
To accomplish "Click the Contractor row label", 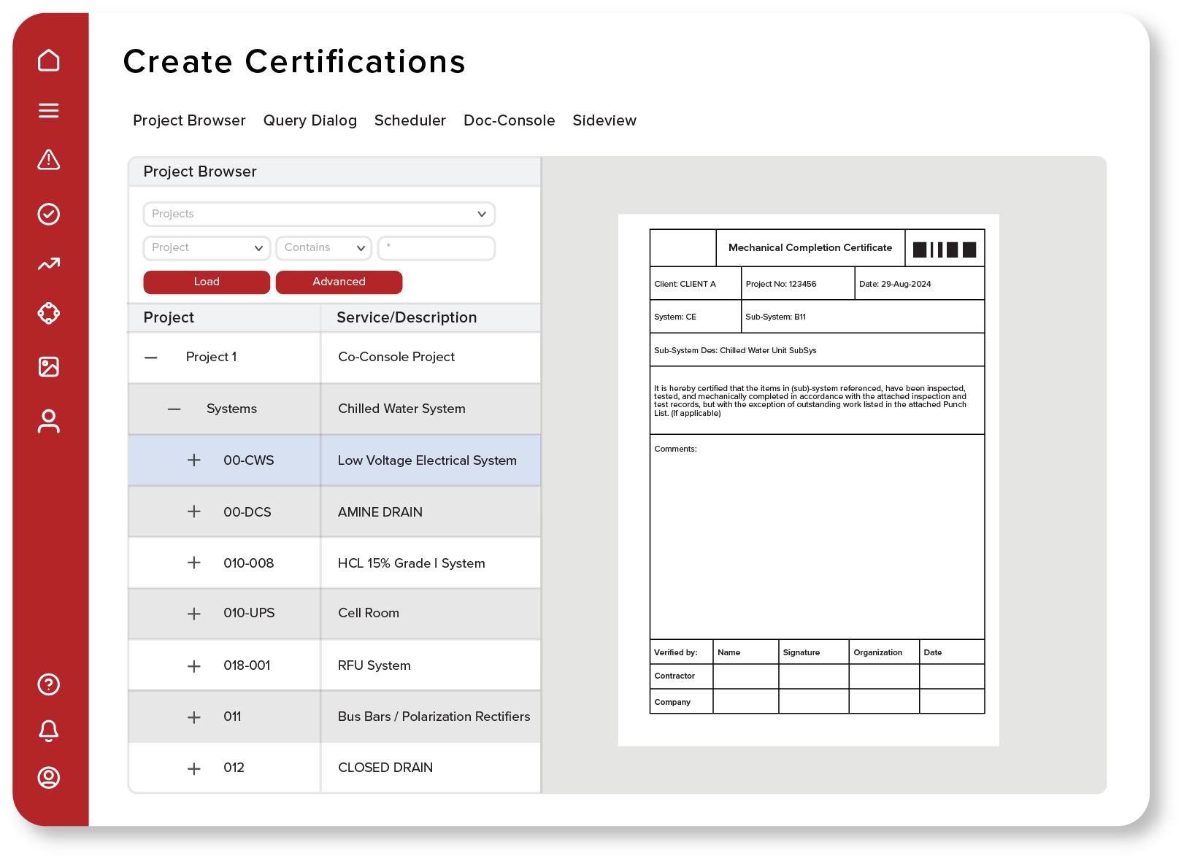I will [x=674, y=676].
